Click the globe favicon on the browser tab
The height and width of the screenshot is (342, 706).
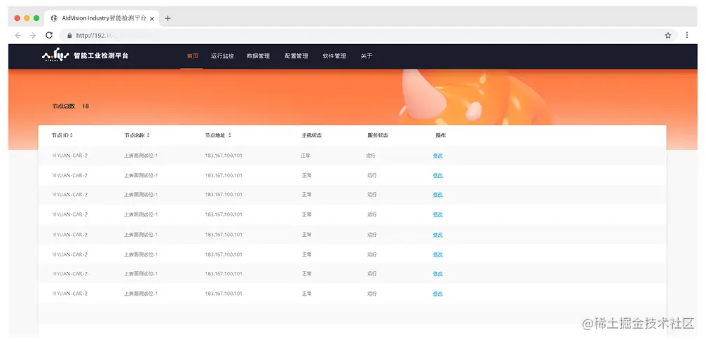pyautogui.click(x=54, y=18)
